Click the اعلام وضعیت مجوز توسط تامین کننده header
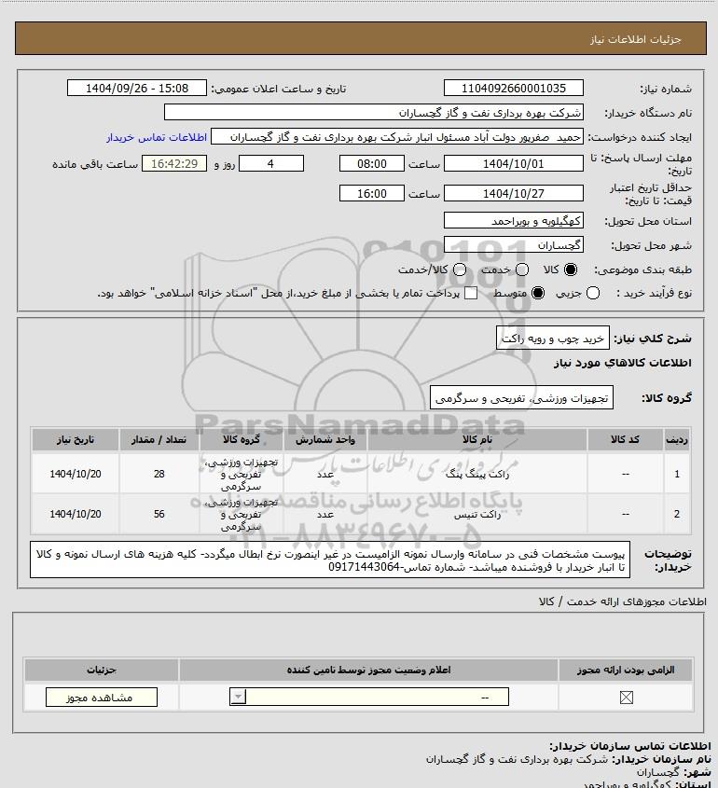The width and height of the screenshot is (718, 788). tap(369, 670)
